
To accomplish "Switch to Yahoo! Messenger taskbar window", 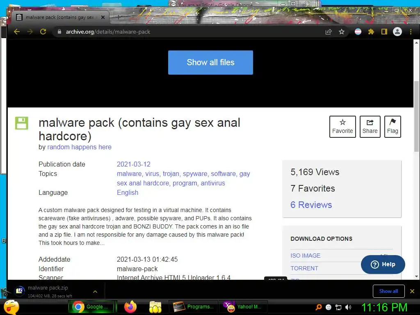I will tap(243, 307).
